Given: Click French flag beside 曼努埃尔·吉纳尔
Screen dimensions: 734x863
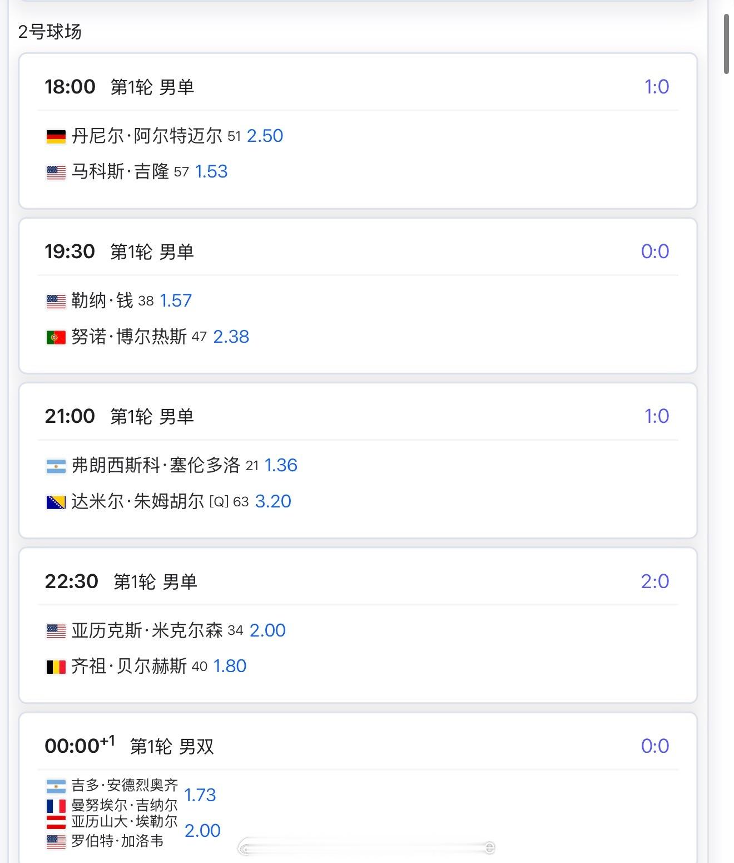Looking at the screenshot, I should click(56, 806).
